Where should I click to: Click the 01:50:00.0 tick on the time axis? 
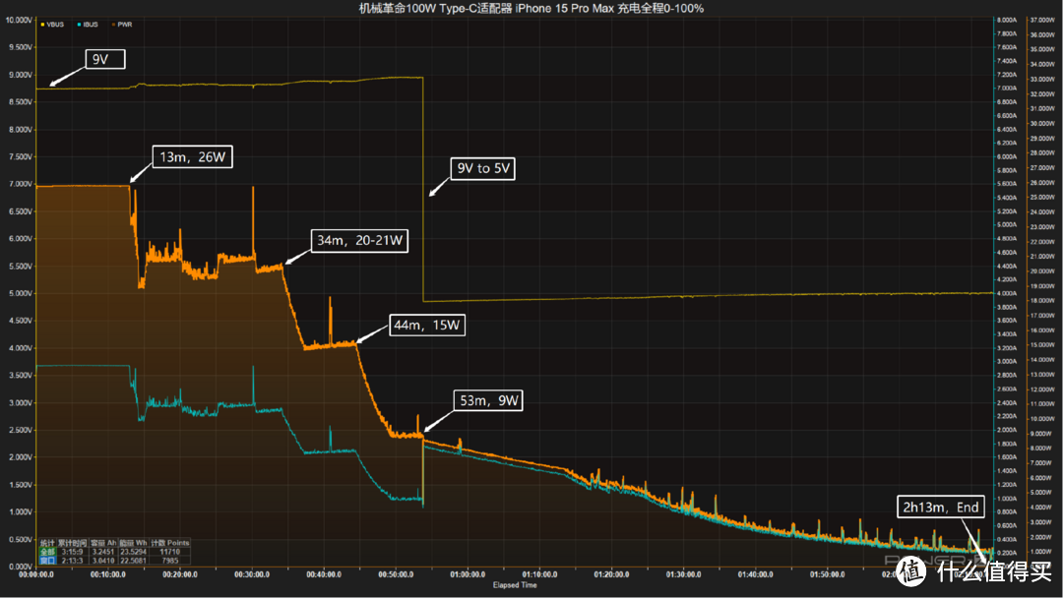click(827, 574)
